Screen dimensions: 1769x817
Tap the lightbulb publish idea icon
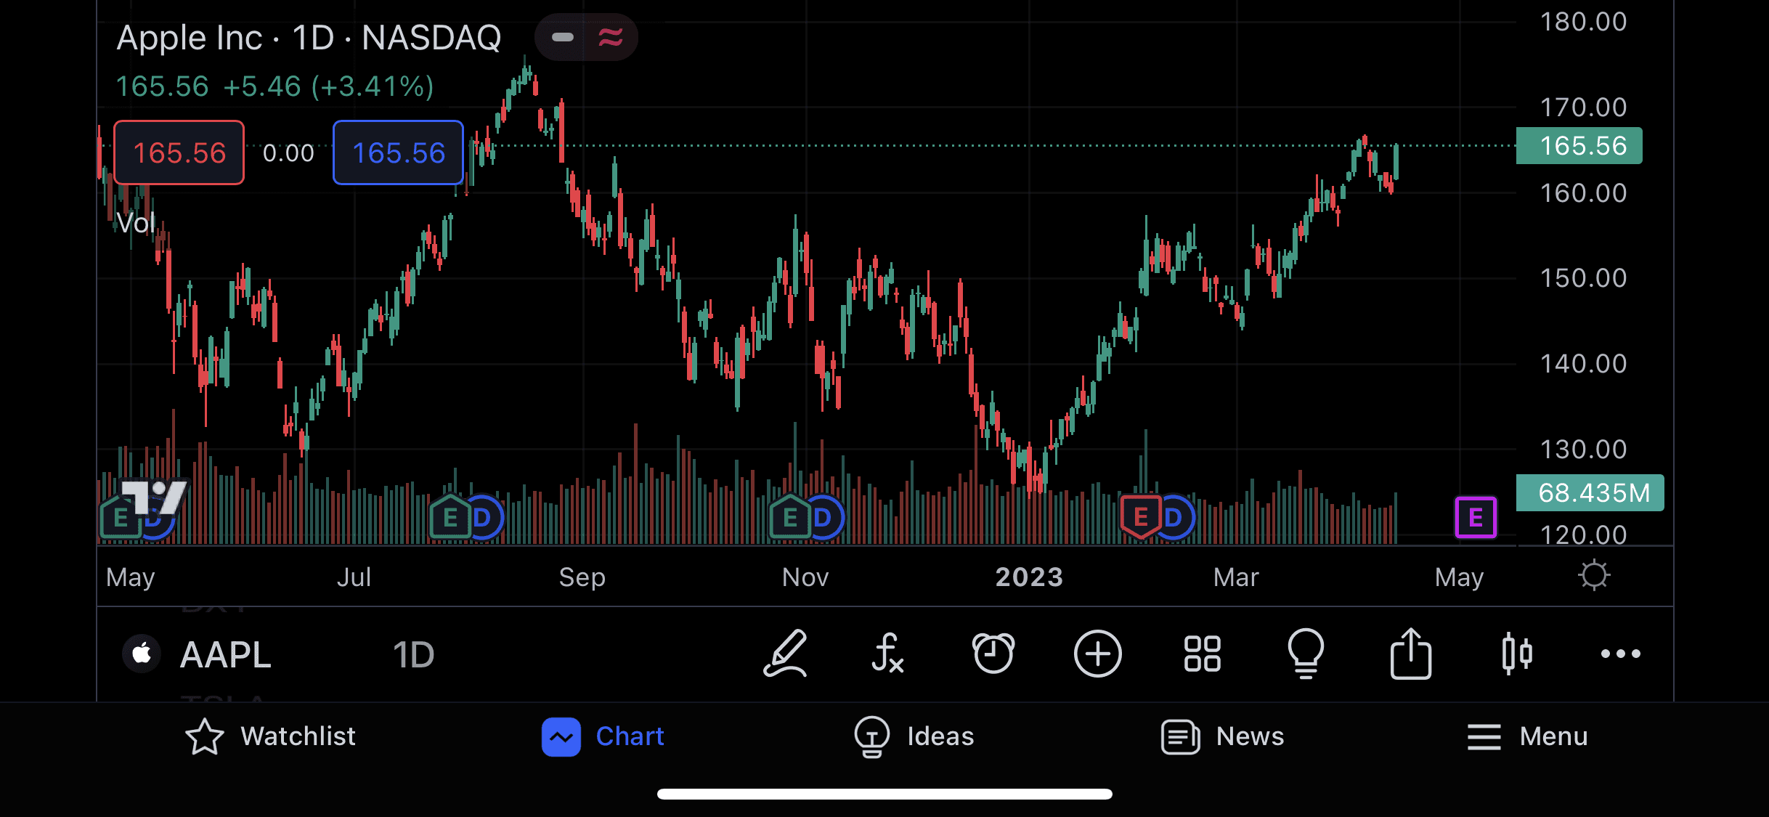pyautogui.click(x=1306, y=654)
